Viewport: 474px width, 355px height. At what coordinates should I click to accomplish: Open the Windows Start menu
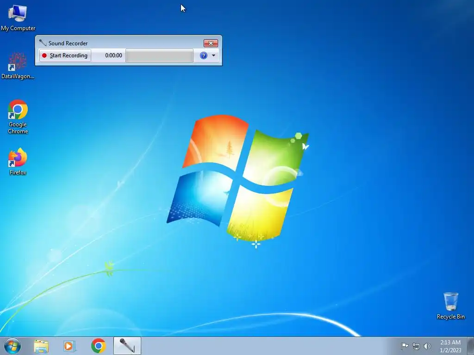(12, 346)
